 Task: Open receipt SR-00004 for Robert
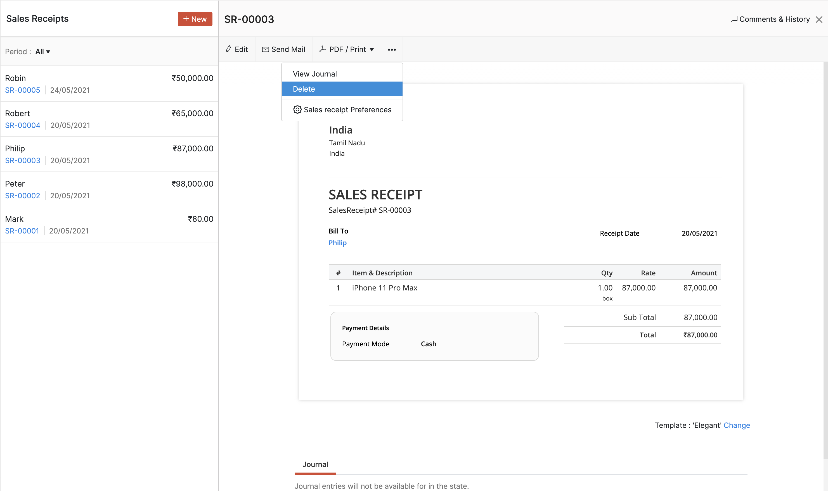tap(23, 125)
